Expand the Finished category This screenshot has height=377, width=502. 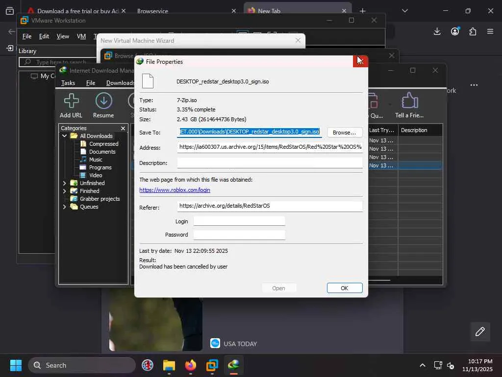pyautogui.click(x=64, y=191)
